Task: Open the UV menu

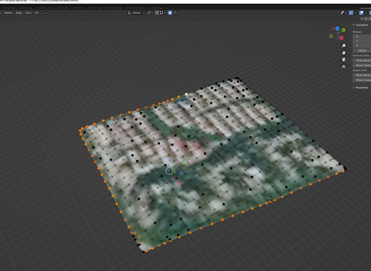Action: pyautogui.click(x=37, y=13)
